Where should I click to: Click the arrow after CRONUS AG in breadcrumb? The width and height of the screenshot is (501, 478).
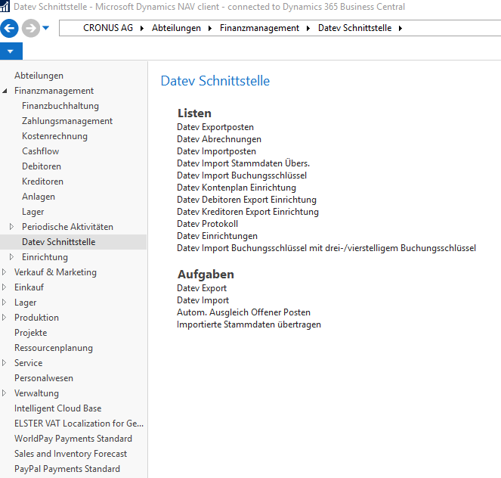(x=143, y=29)
